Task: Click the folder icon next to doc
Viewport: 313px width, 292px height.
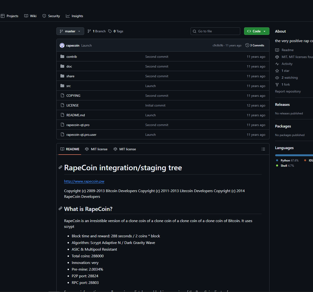Action: point(62,66)
